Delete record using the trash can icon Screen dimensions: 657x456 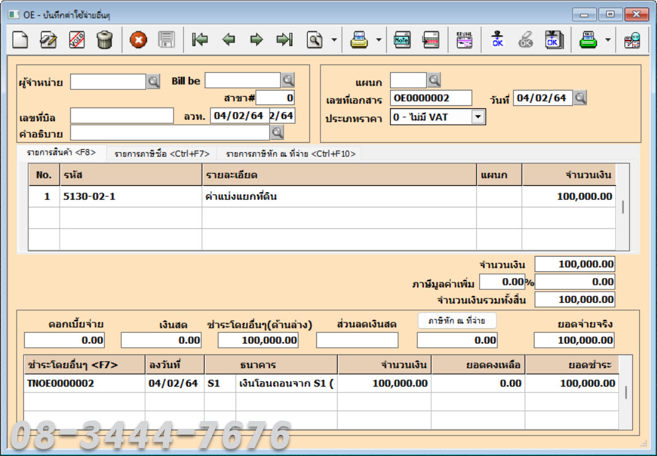point(105,40)
